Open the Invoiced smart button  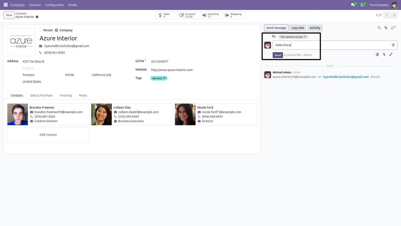(189, 15)
